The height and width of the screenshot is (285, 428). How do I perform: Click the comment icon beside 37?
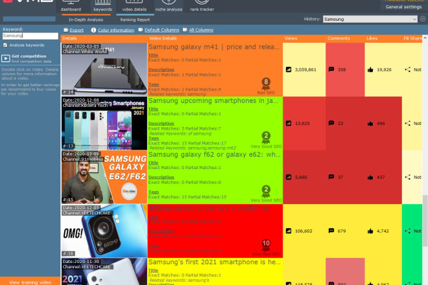click(x=331, y=177)
